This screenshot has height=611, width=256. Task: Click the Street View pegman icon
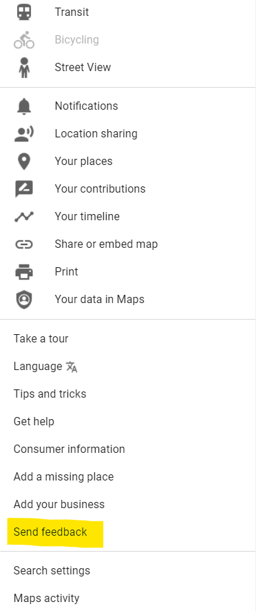tap(24, 67)
